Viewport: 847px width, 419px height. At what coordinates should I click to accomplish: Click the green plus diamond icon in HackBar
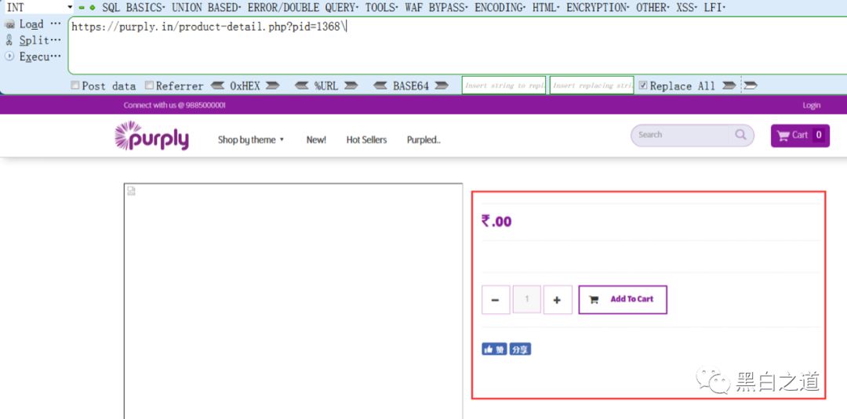click(x=93, y=8)
